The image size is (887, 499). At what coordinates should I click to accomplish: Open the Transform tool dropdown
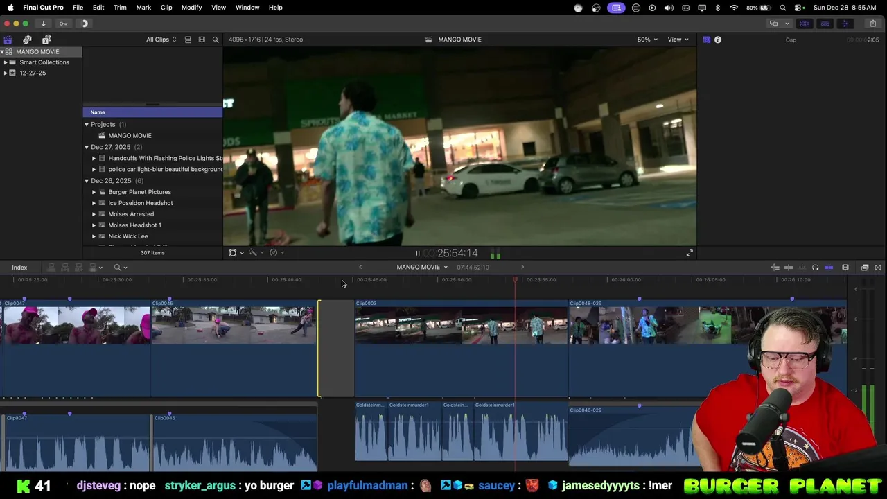[x=236, y=253]
